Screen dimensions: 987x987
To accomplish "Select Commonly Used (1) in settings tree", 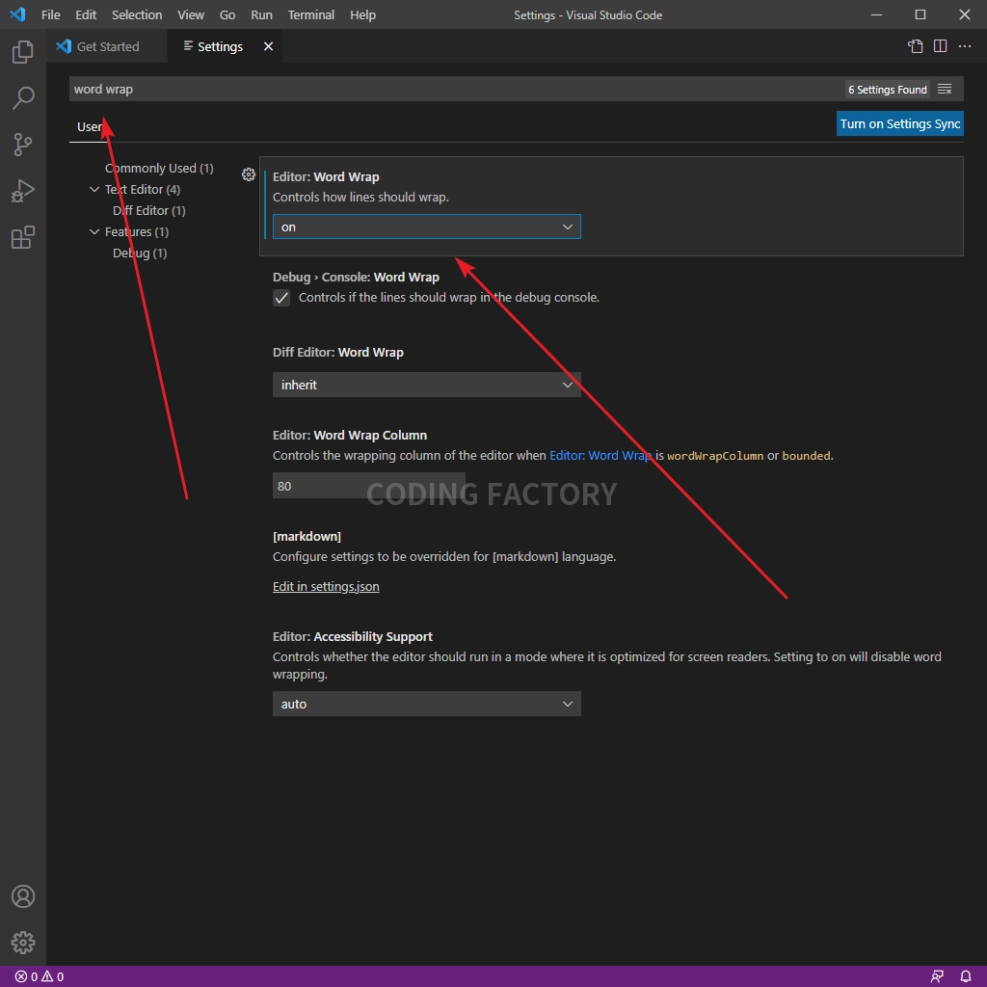I will tap(159, 168).
